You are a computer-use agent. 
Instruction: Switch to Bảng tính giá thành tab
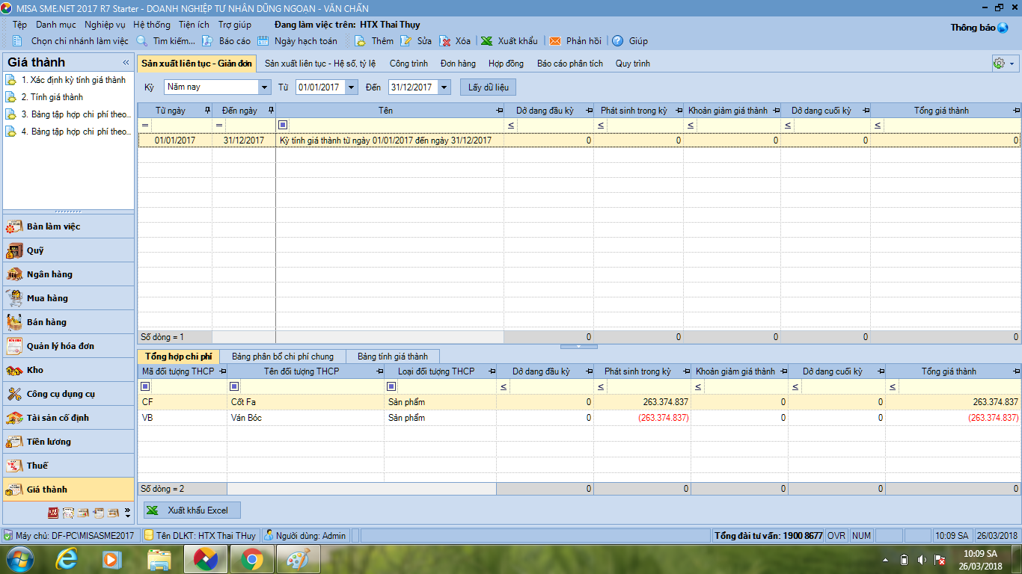click(x=392, y=357)
